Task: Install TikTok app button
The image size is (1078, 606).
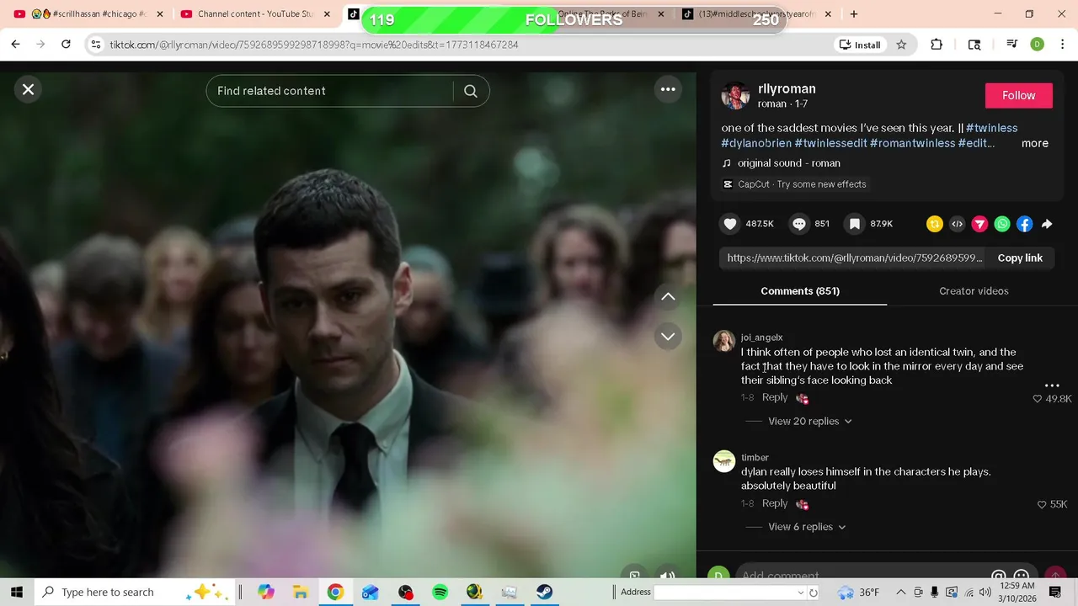Action: pyautogui.click(x=860, y=45)
